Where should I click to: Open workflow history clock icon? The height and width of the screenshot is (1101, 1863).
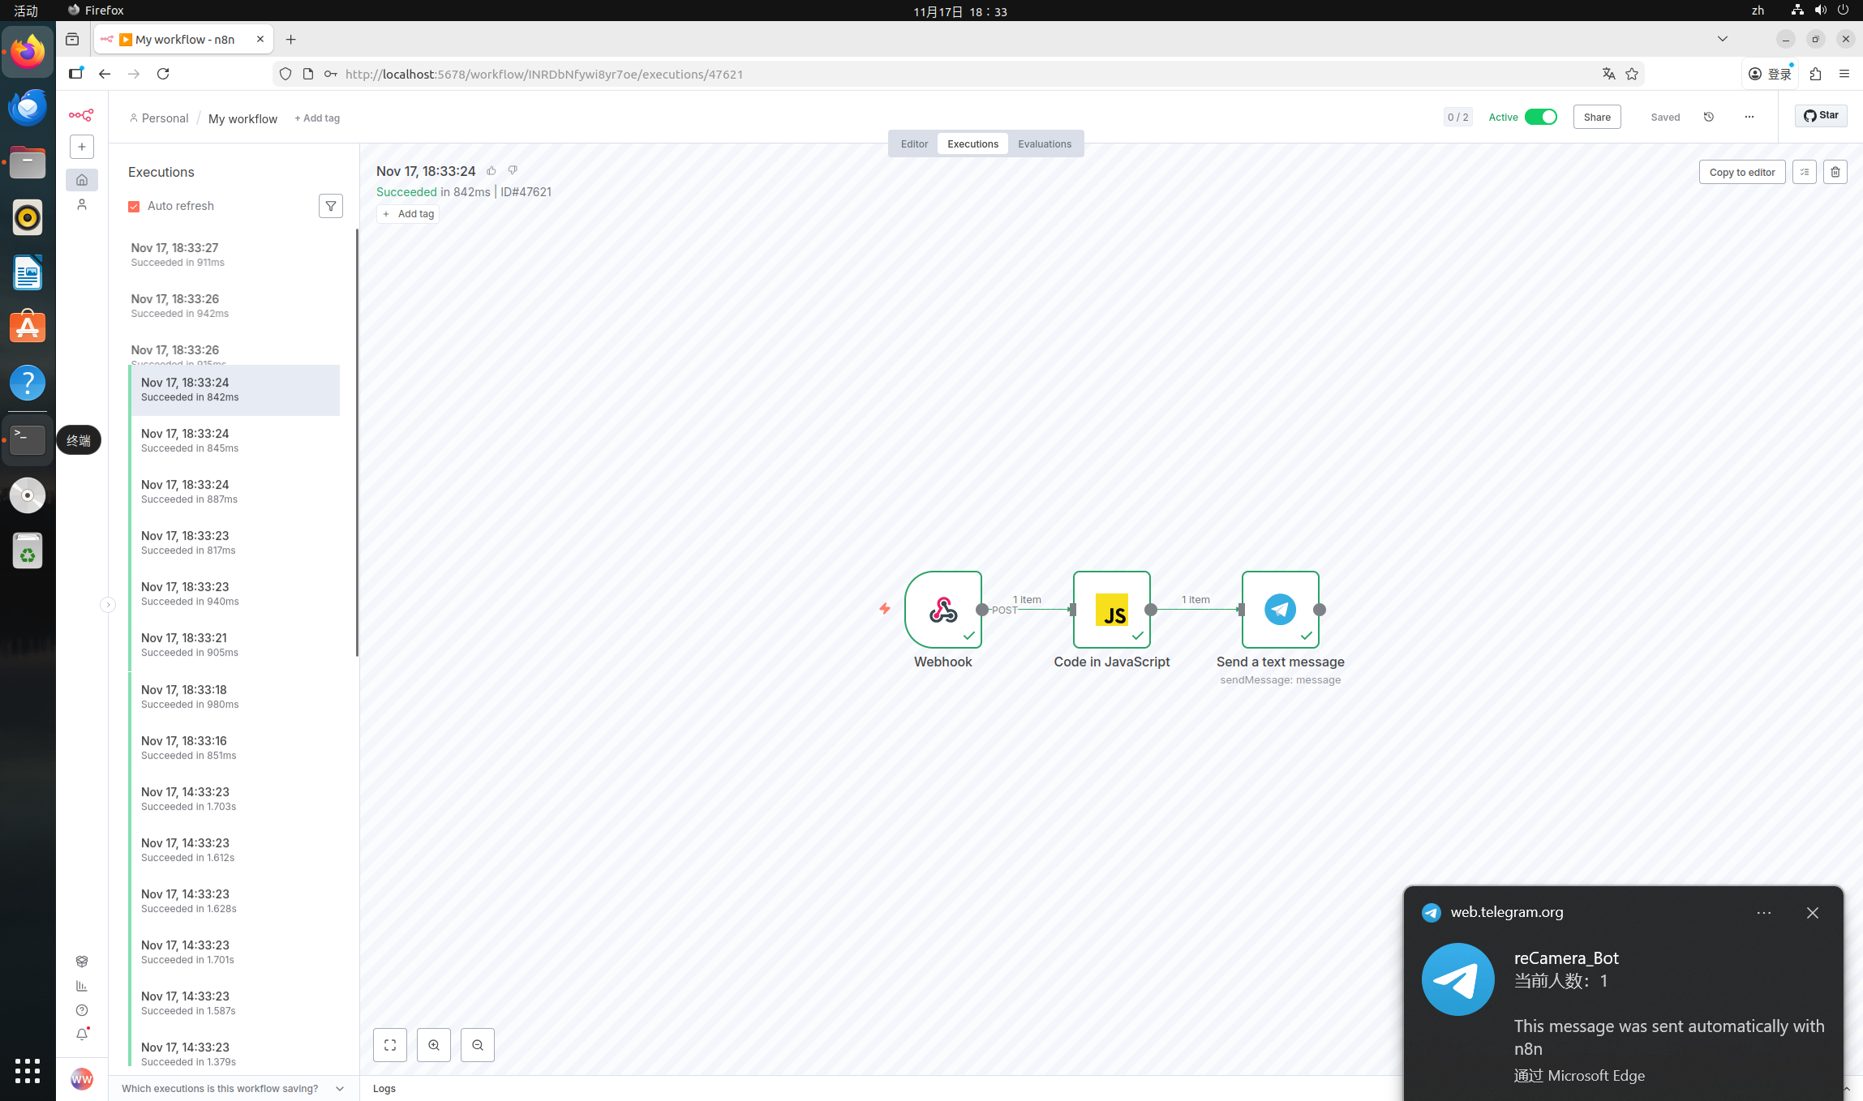(x=1708, y=117)
